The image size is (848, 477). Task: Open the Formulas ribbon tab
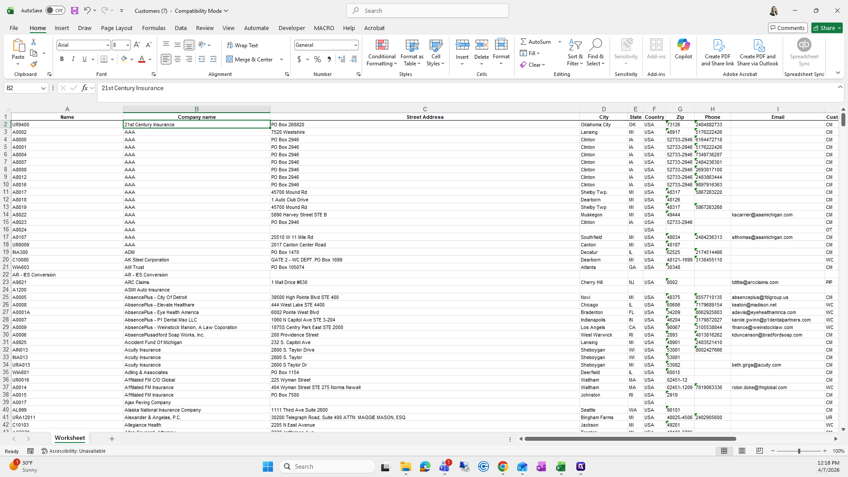pyautogui.click(x=154, y=28)
